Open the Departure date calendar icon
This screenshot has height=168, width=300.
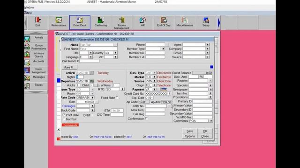(92, 81)
